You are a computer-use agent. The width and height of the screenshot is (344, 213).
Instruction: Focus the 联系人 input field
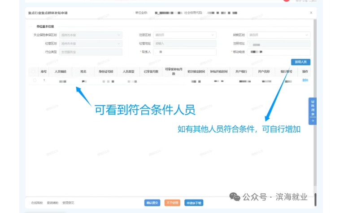point(185,52)
